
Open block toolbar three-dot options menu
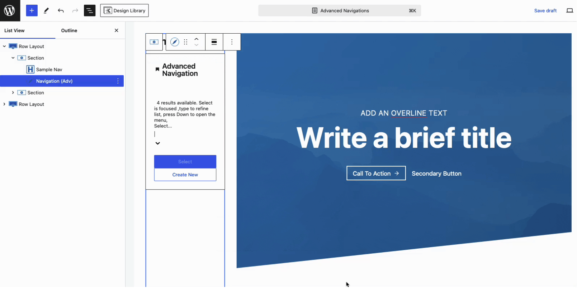232,42
